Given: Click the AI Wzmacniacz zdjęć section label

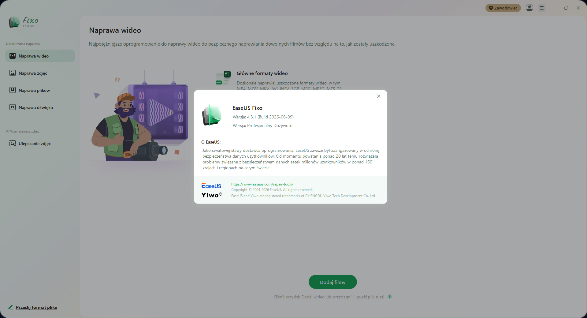Looking at the screenshot, I should (23, 131).
